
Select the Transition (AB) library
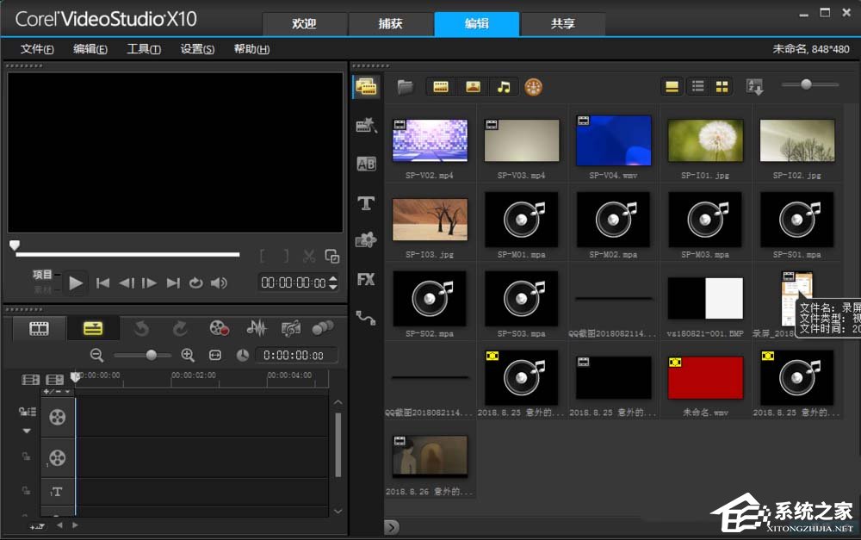(366, 164)
